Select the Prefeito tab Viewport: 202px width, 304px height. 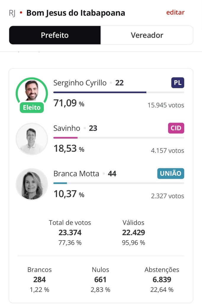coord(55,35)
